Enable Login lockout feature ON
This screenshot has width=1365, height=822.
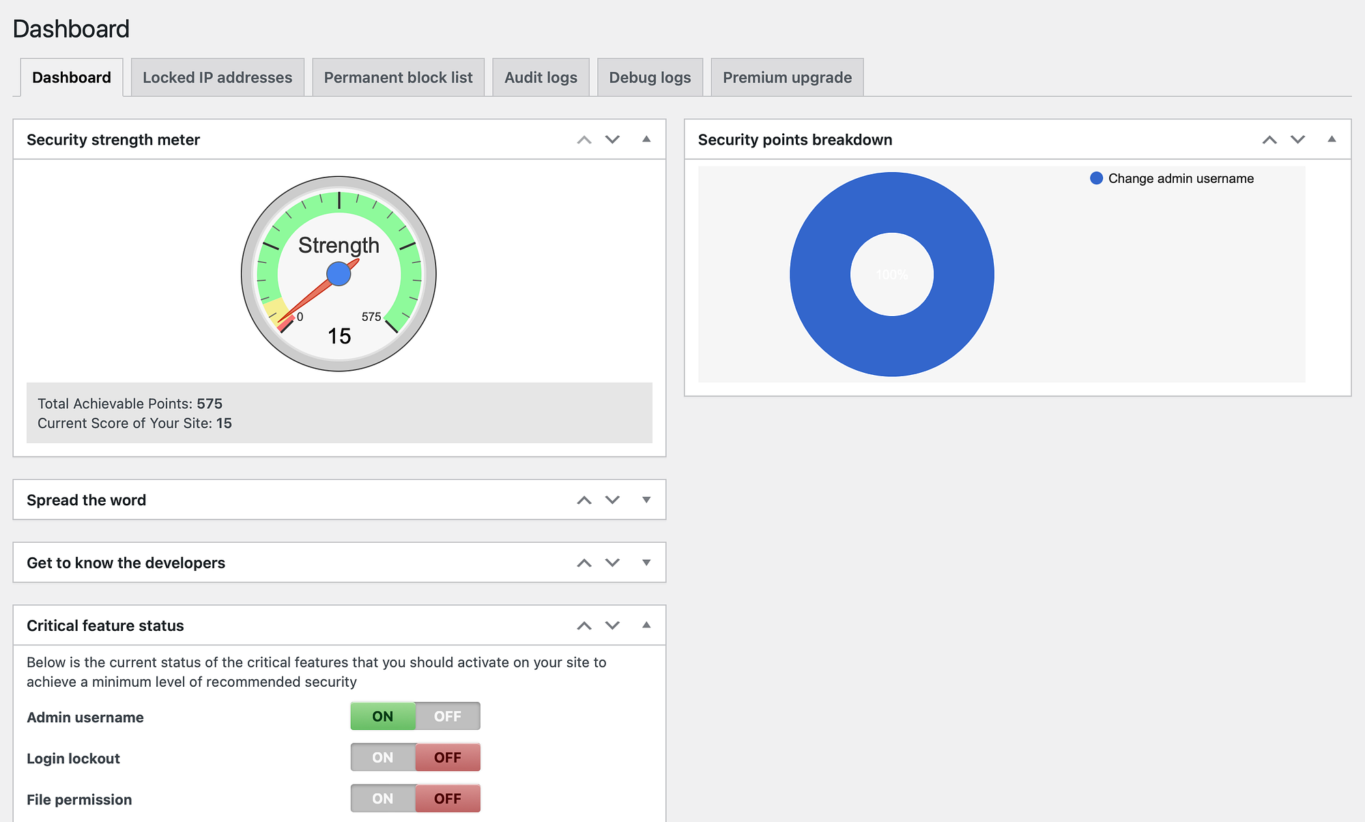pyautogui.click(x=382, y=756)
